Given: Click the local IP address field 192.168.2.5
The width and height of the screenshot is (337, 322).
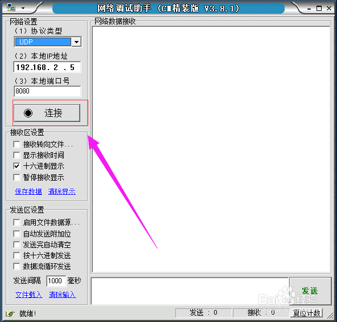Looking at the screenshot, I should pos(47,67).
